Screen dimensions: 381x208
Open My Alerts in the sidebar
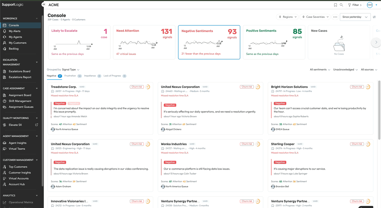15,31
